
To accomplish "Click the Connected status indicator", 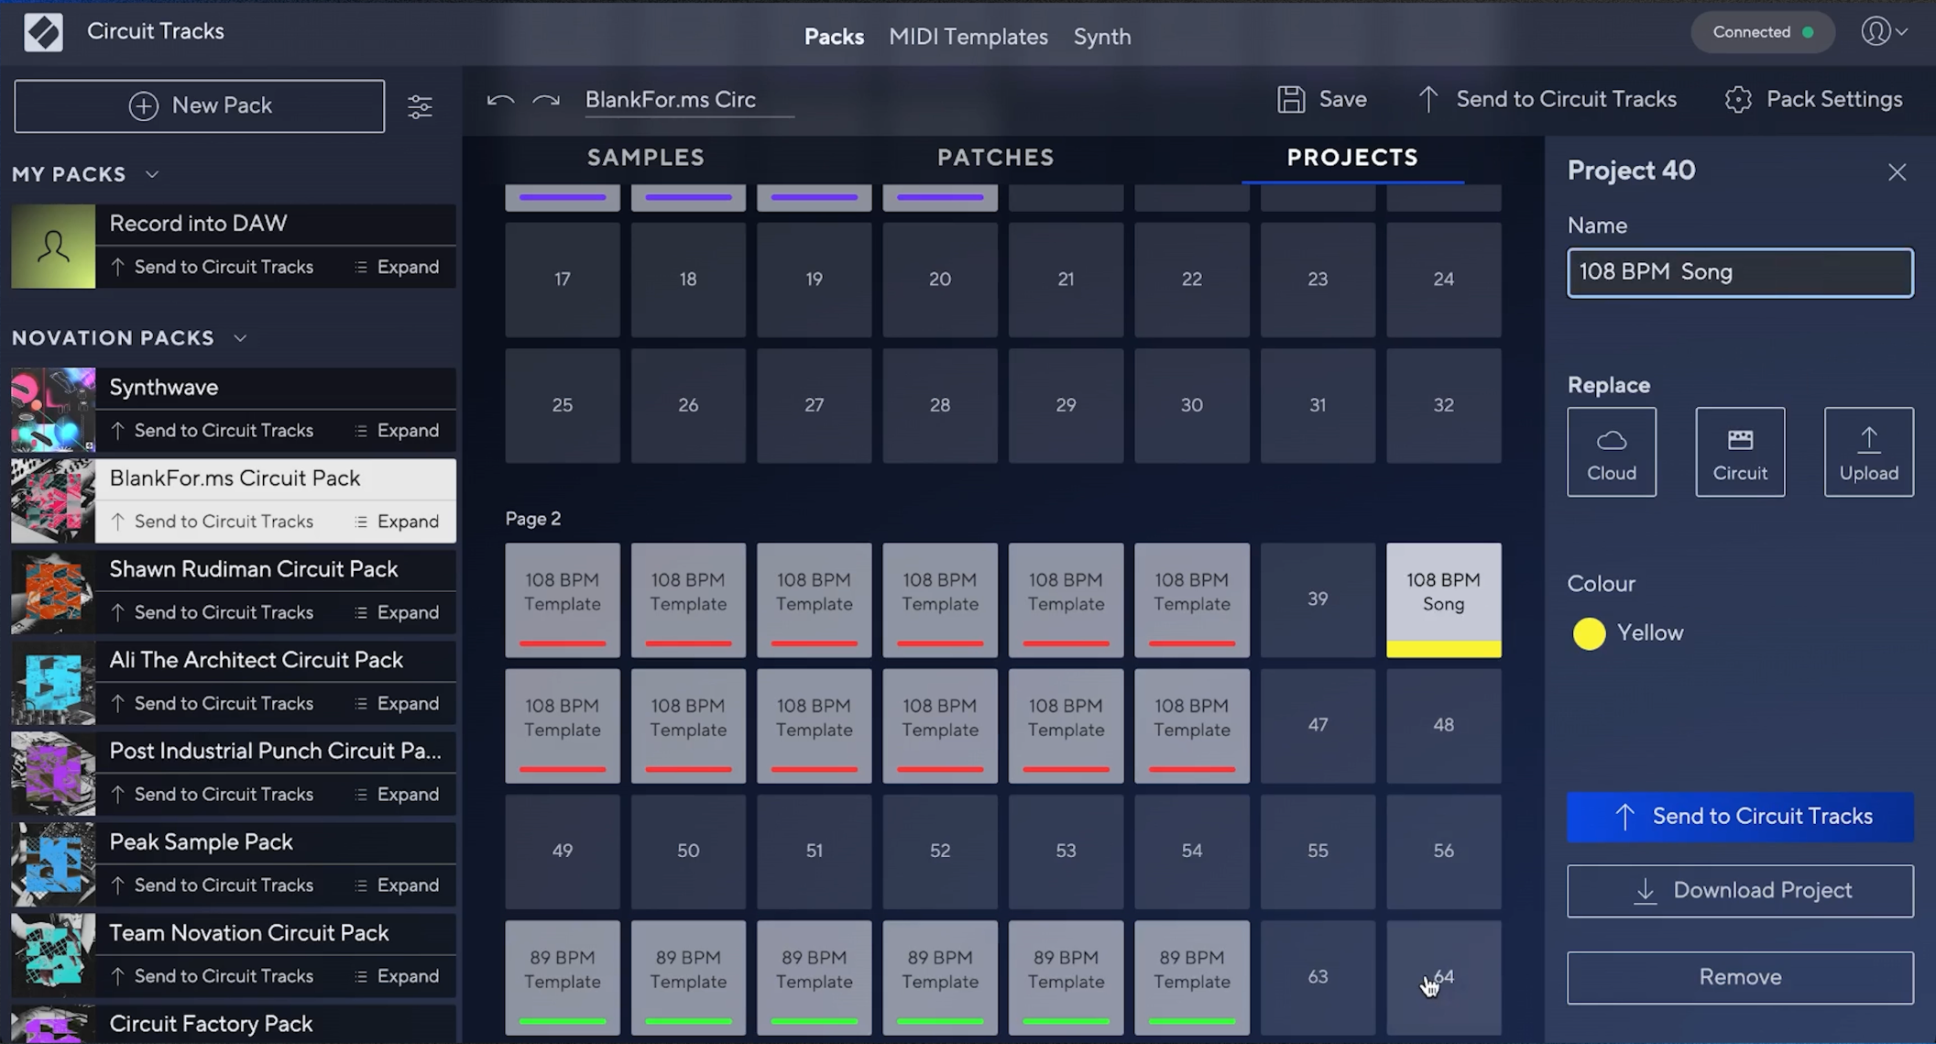I will (1762, 32).
